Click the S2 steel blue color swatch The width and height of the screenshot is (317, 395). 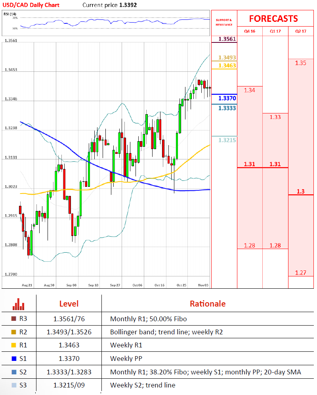click(14, 372)
